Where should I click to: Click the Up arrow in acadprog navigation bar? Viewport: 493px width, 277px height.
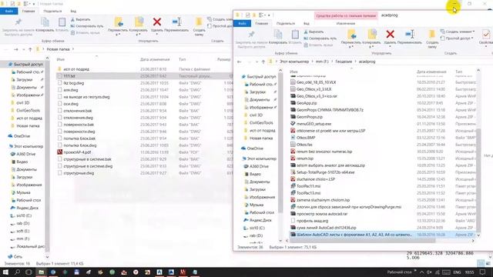263,62
